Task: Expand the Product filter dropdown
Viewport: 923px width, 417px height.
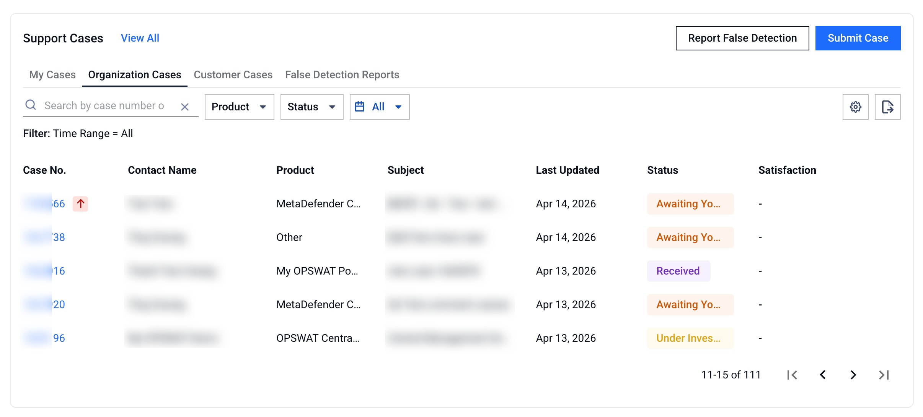Action: pyautogui.click(x=239, y=107)
